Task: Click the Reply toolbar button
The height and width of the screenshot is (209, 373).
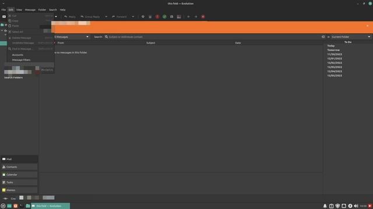Action: 70,17
